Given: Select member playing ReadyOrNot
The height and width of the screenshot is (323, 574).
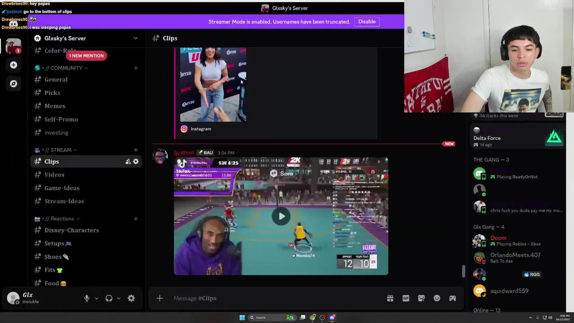Looking at the screenshot, I should 517,174.
